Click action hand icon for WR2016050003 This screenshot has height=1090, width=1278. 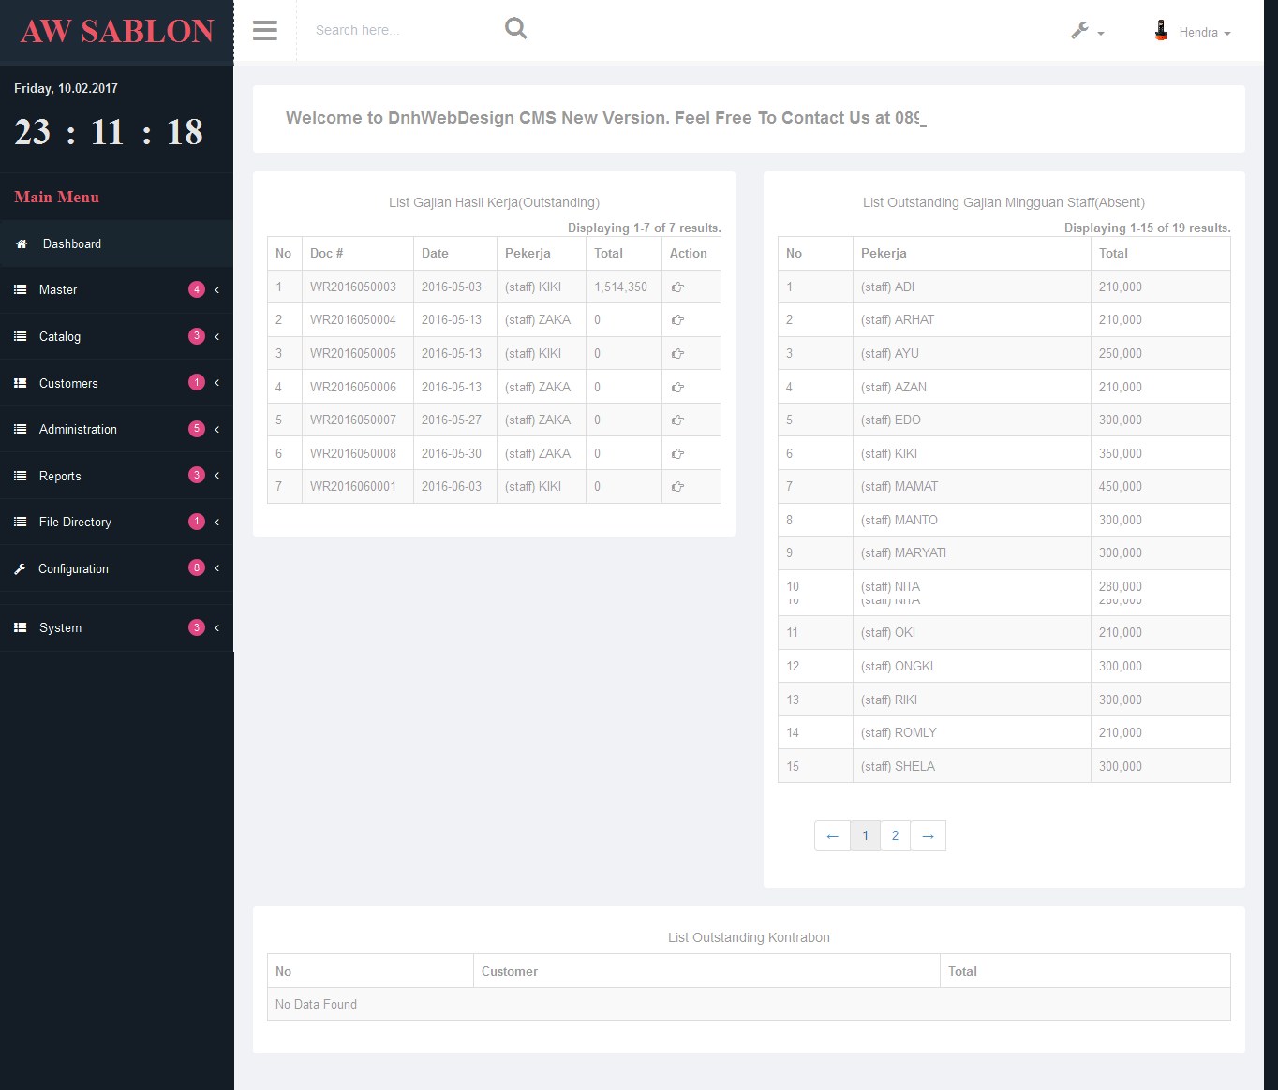(x=677, y=287)
